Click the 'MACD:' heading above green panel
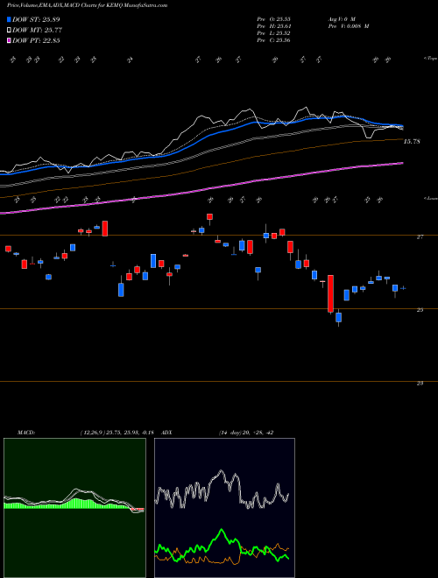 (25, 433)
